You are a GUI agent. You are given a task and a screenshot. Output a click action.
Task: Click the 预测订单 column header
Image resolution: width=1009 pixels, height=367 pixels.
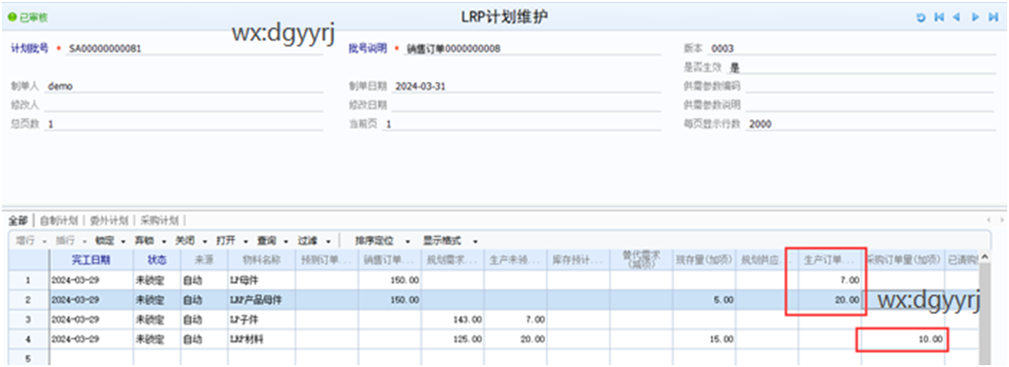(x=326, y=260)
